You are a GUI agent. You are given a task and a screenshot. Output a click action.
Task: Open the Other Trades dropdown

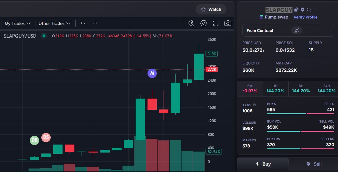(x=55, y=23)
